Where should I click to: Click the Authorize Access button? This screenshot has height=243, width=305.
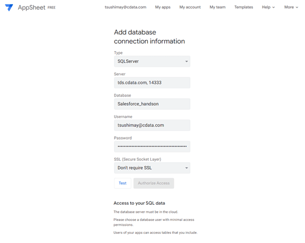coord(154,183)
